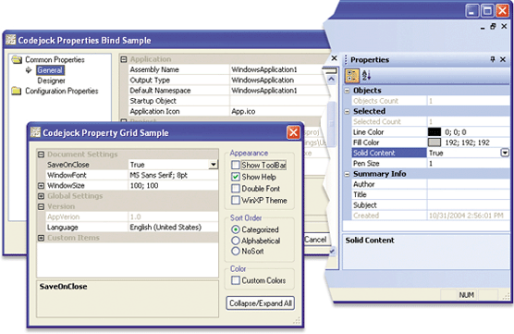
Task: Collapse the Summary Info category
Action: coord(348,174)
